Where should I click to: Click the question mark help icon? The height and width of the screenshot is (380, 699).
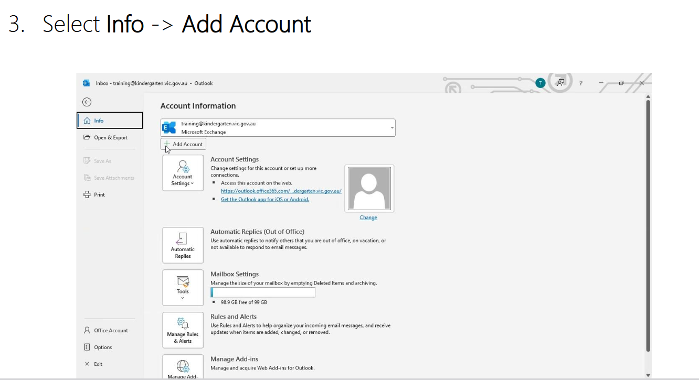point(580,83)
